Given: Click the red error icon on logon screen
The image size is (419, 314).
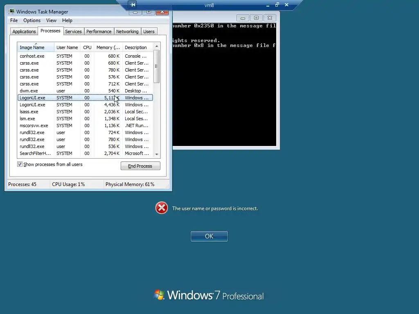Looking at the screenshot, I should tap(162, 208).
